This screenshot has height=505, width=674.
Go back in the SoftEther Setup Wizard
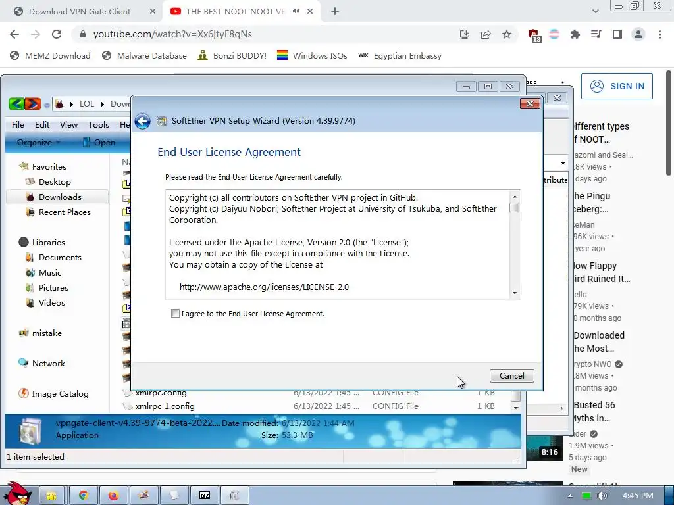(142, 121)
